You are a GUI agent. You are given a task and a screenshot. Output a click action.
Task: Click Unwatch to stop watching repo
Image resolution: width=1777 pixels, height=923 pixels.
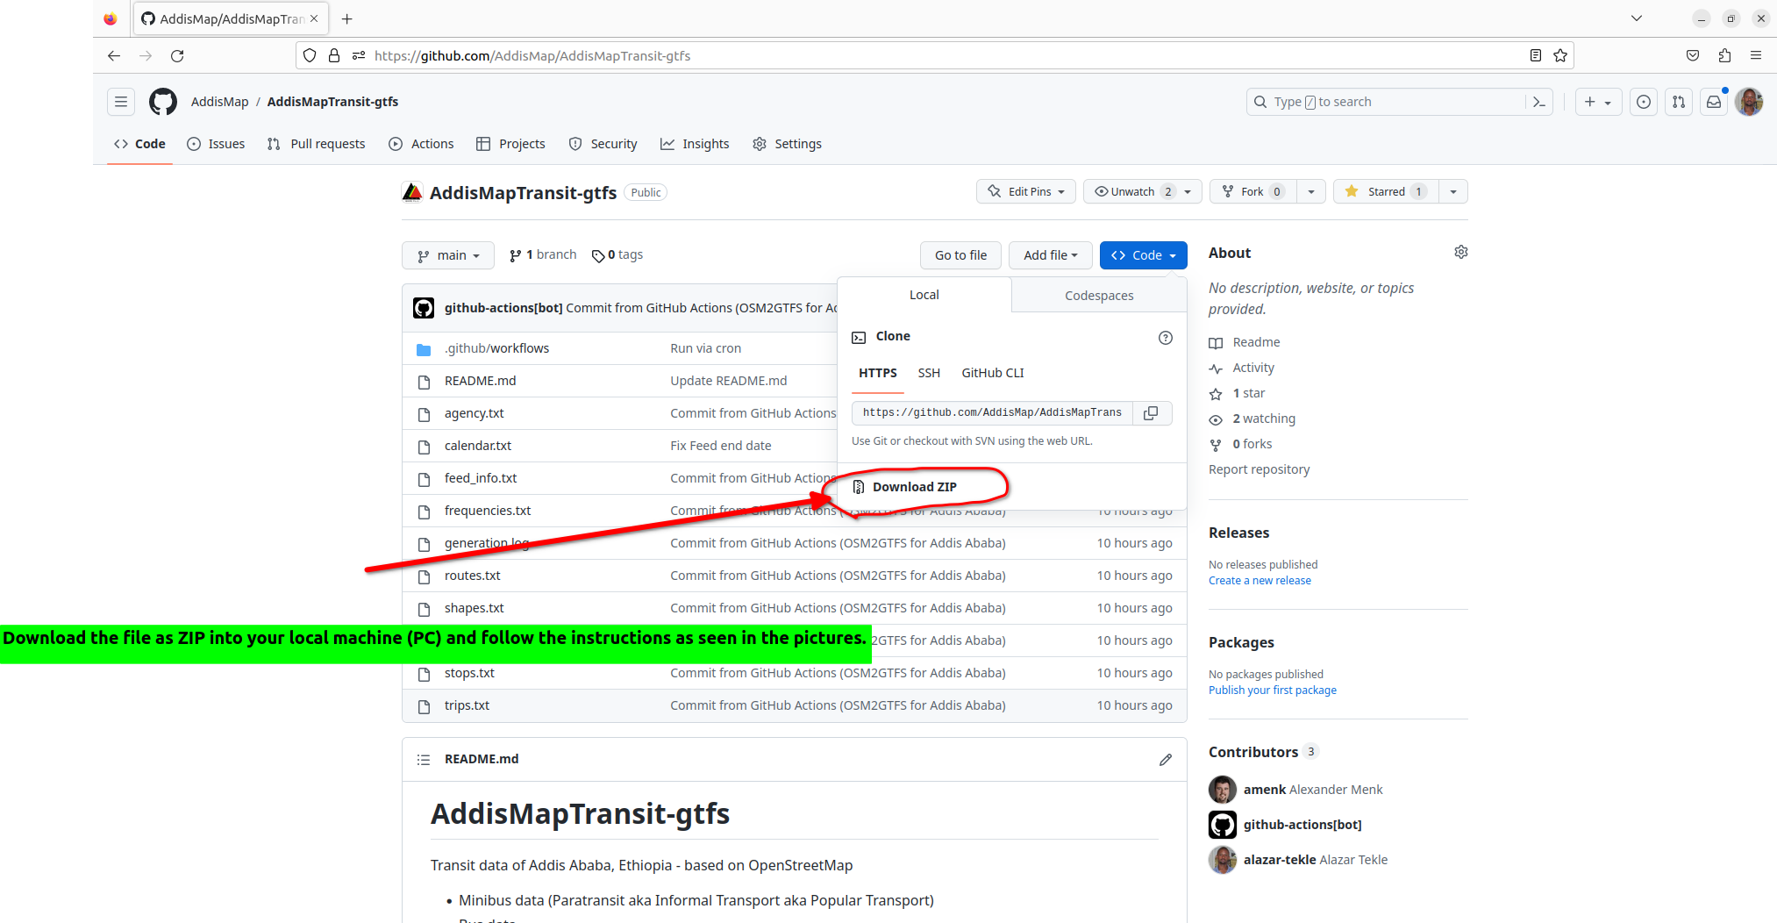coord(1130,191)
